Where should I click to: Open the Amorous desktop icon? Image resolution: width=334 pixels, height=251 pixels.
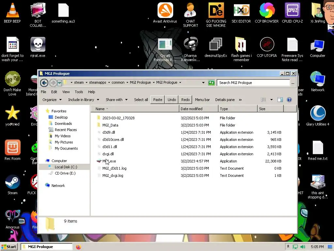pos(13,219)
